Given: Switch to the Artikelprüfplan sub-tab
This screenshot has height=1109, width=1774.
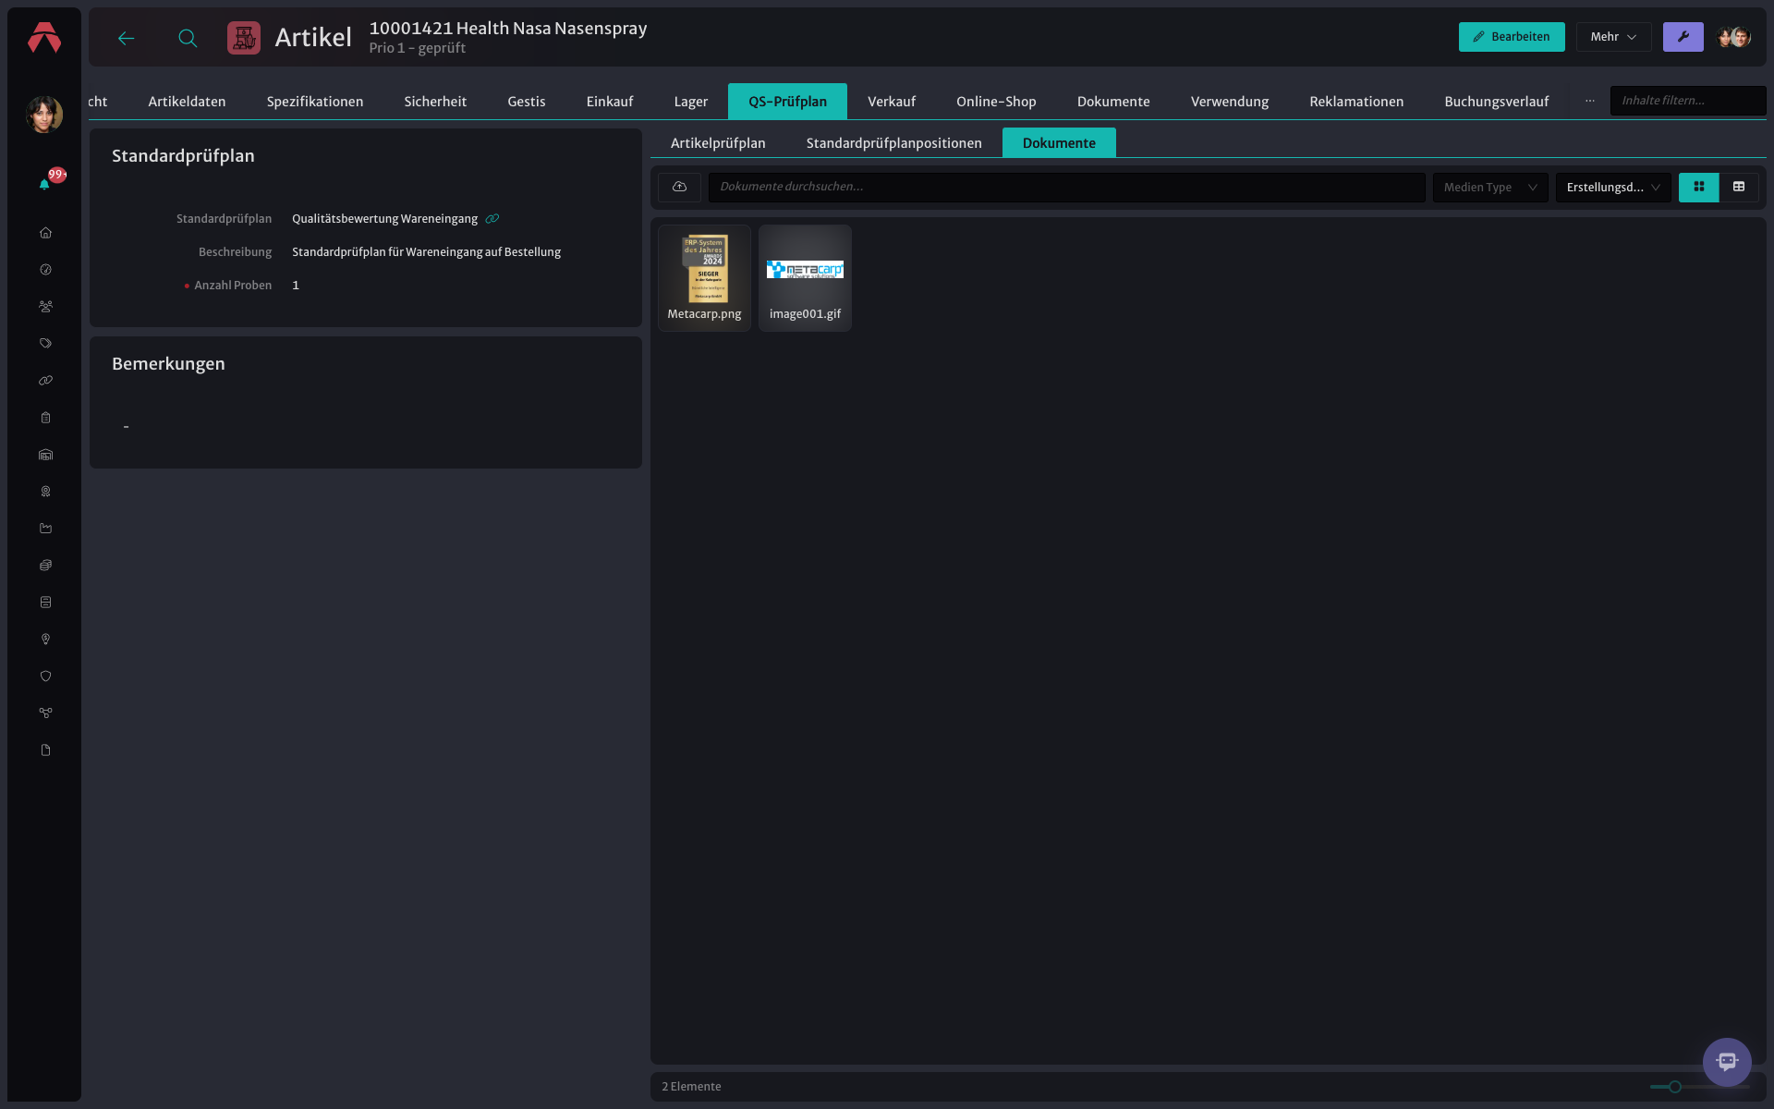Looking at the screenshot, I should point(718,143).
